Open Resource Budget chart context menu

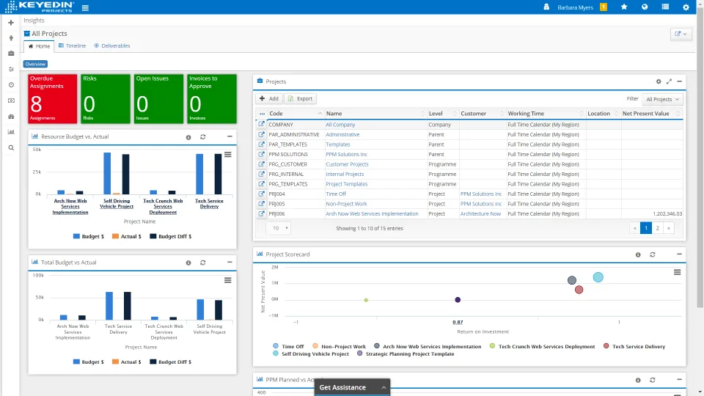[x=228, y=155]
